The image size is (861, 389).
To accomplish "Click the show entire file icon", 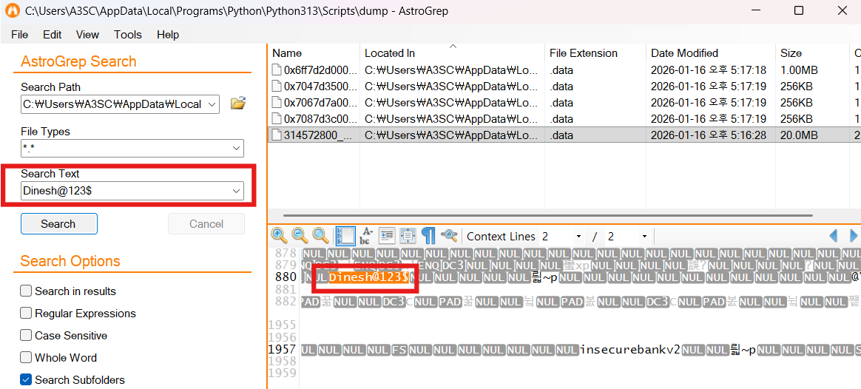I will tap(408, 236).
